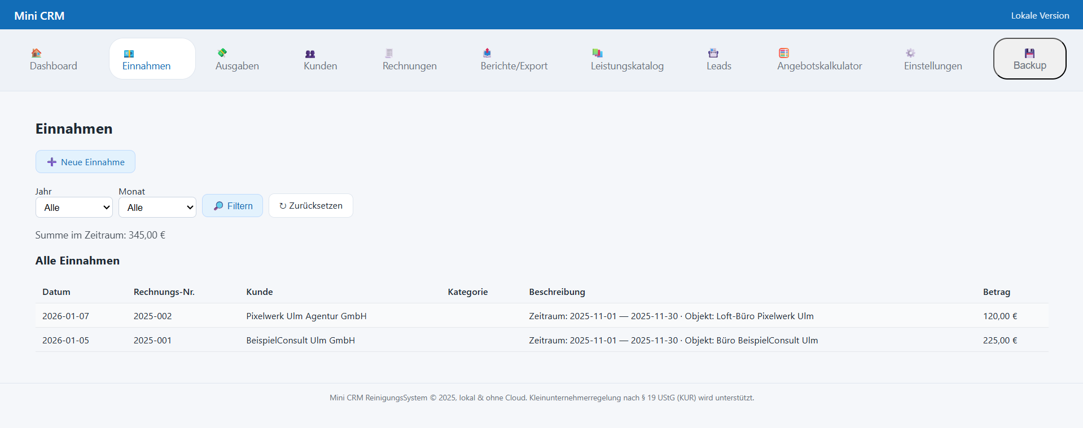Apply filters with the Filtern button
The height and width of the screenshot is (428, 1083).
tap(233, 206)
